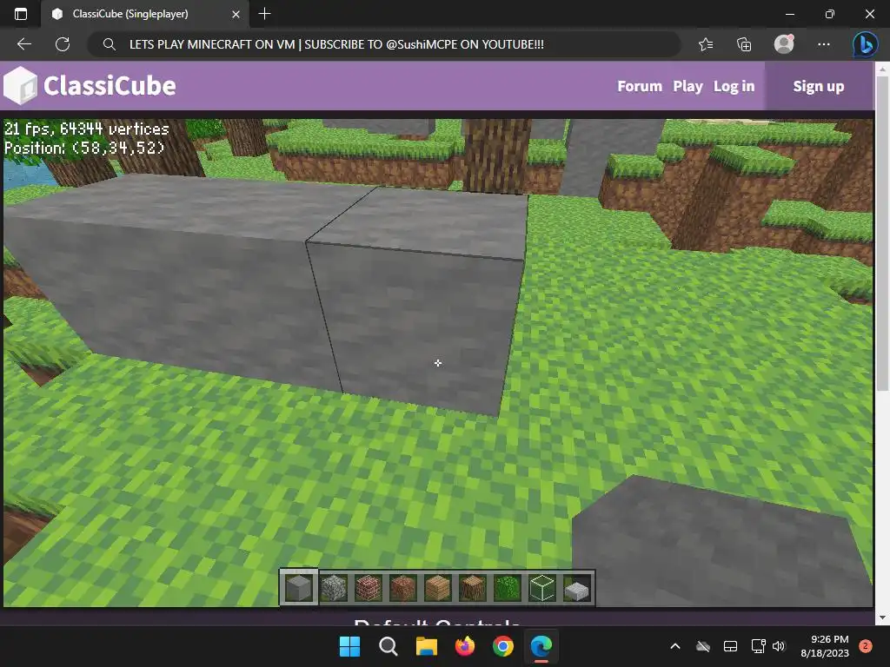The image size is (890, 667).
Task: Select the log block hotbar slot
Action: tap(472, 588)
